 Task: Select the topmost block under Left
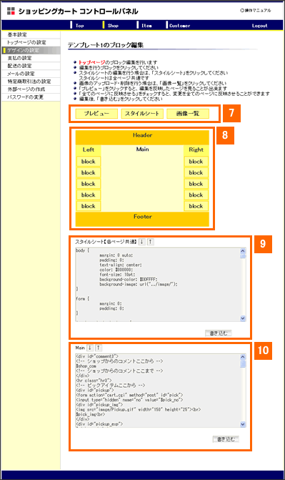89,162
